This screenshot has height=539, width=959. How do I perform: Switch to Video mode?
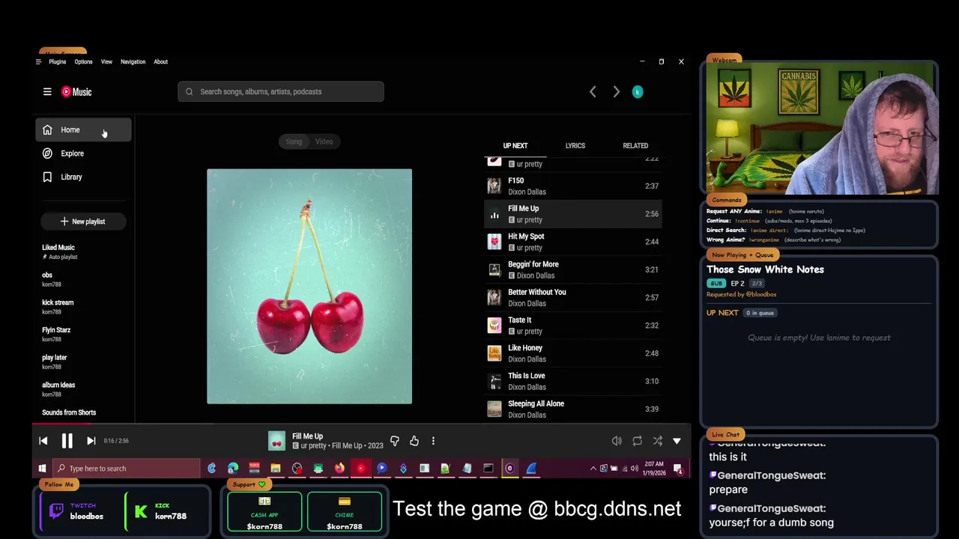[x=324, y=141]
